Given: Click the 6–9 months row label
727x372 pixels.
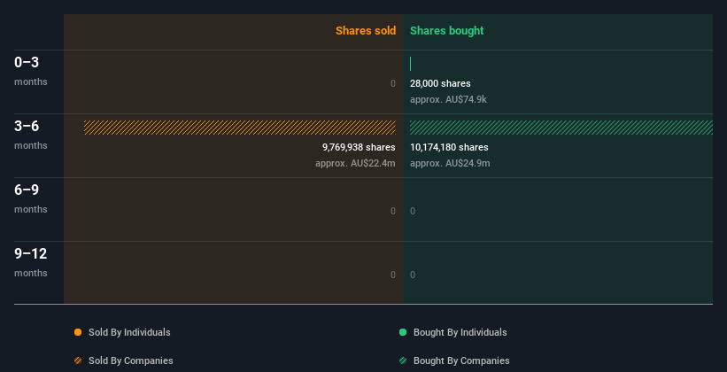Looking at the screenshot, I should click(31, 199).
